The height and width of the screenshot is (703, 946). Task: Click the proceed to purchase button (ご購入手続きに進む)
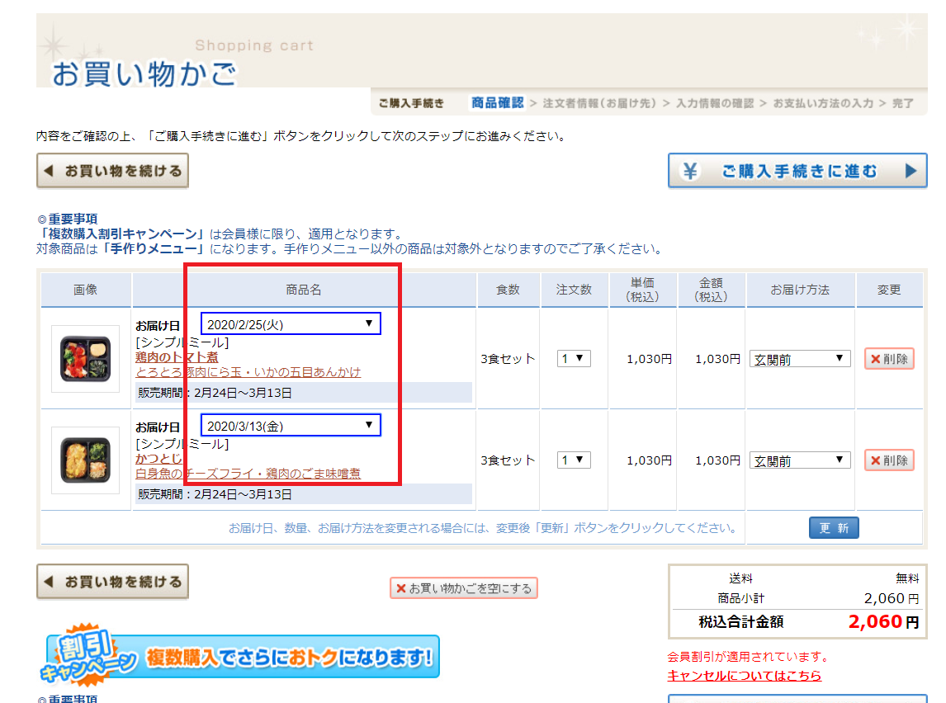[797, 171]
